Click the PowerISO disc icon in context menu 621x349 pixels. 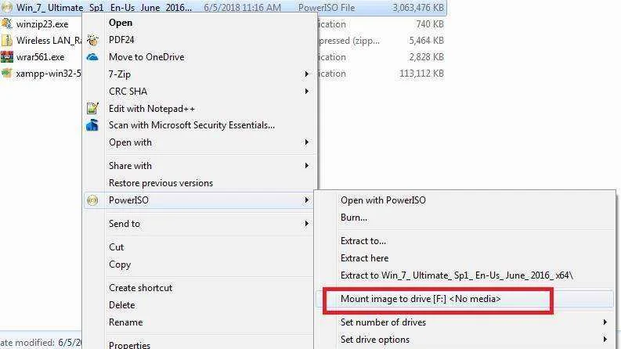coord(92,200)
